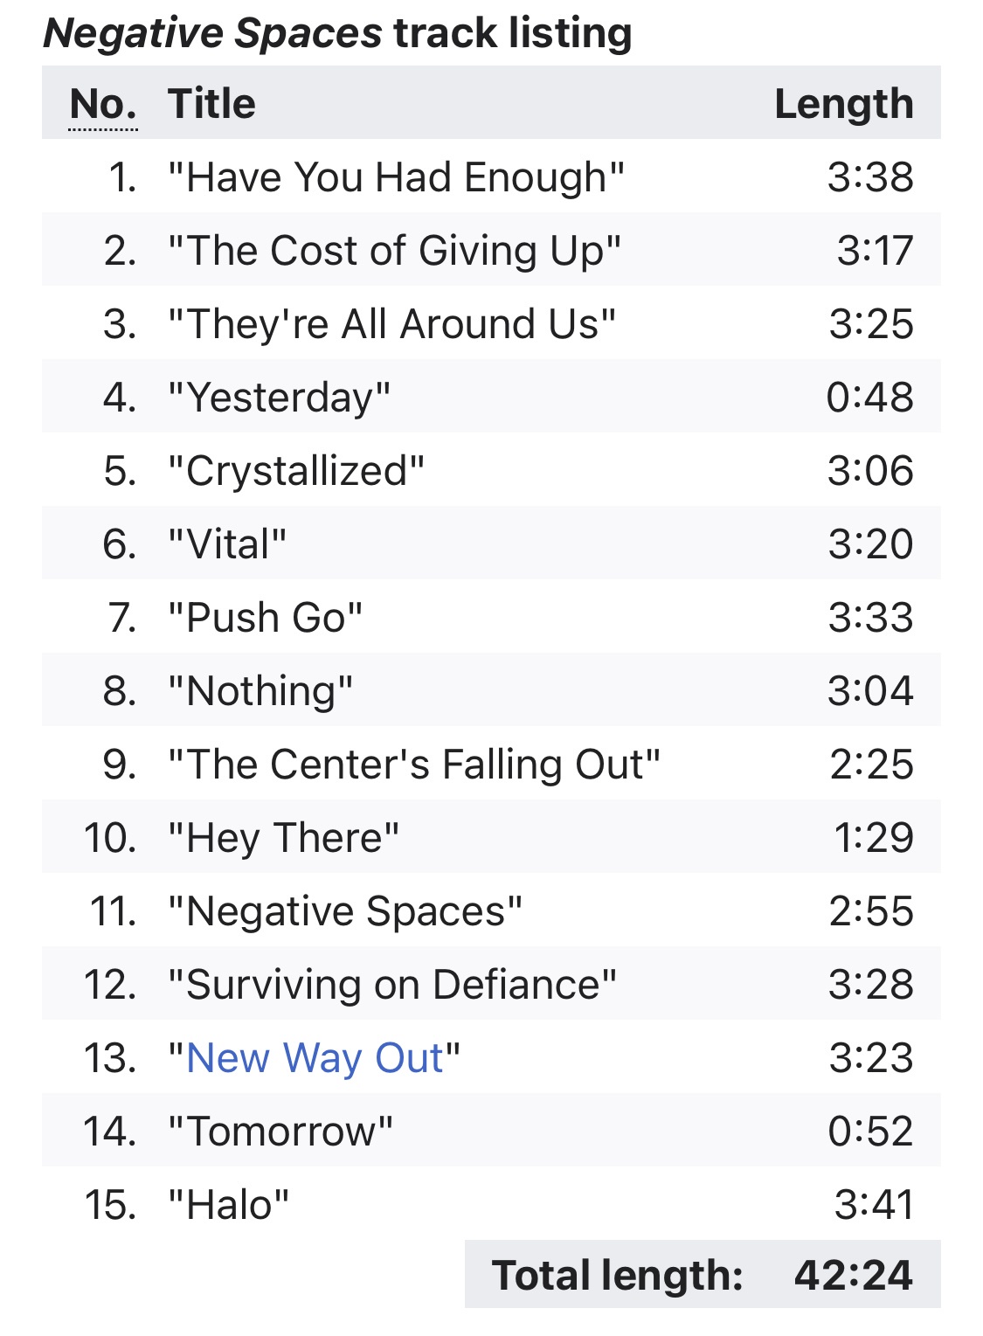This screenshot has width=983, height=1336.
Task: Click the total length value 42:24
Action: tap(853, 1275)
